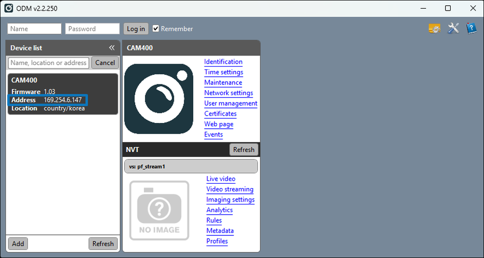Open the Imaging settings link
Image resolution: width=484 pixels, height=258 pixels.
pos(230,200)
